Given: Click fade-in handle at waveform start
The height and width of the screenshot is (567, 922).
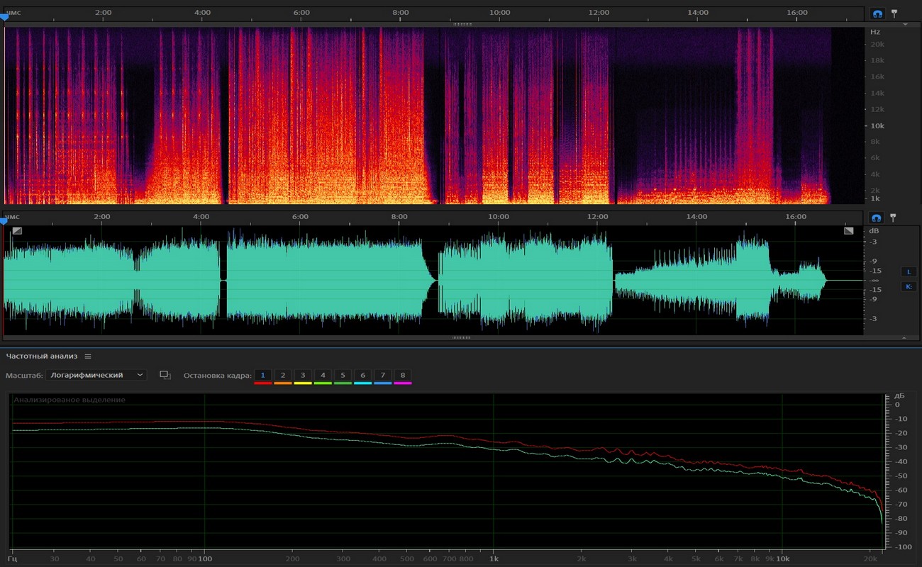Looking at the screenshot, I should click(17, 230).
